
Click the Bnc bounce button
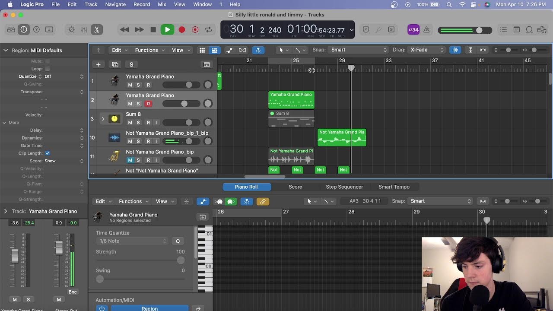[73, 292]
